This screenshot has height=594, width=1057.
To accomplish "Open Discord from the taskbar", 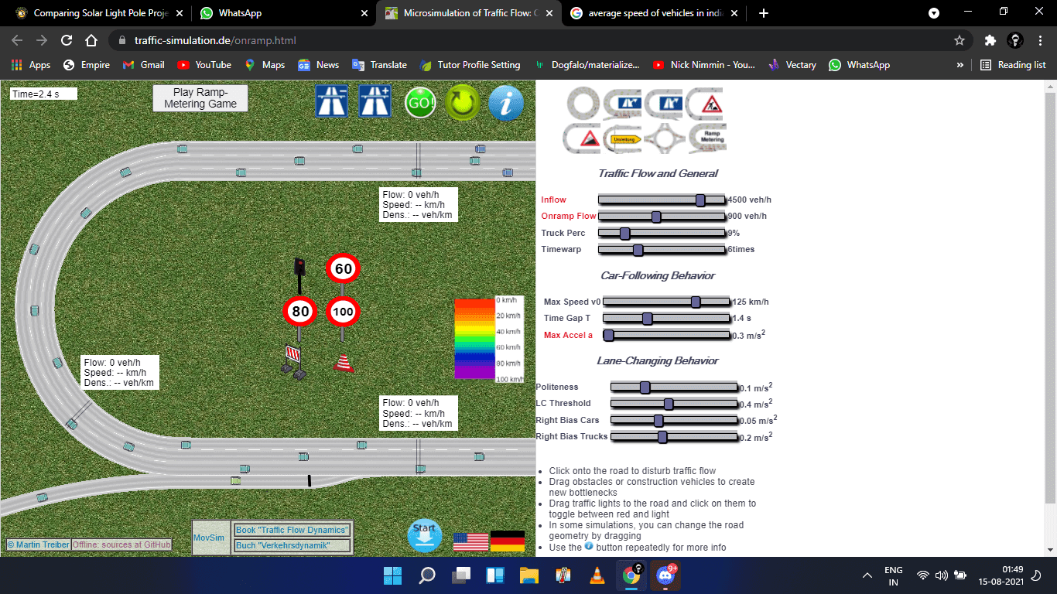I will coord(665,575).
